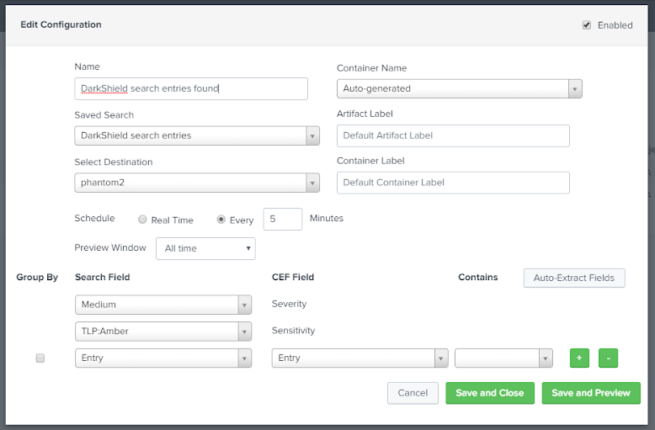The height and width of the screenshot is (430, 655).
Task: Expand the CEF Field Entry dropdown
Action: click(x=359, y=358)
